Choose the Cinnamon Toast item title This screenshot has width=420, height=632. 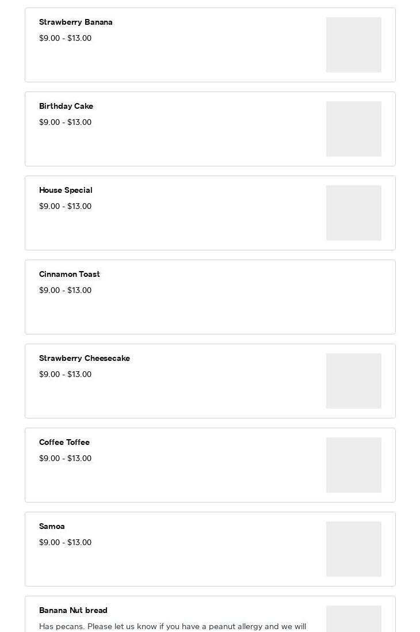pos(69,274)
